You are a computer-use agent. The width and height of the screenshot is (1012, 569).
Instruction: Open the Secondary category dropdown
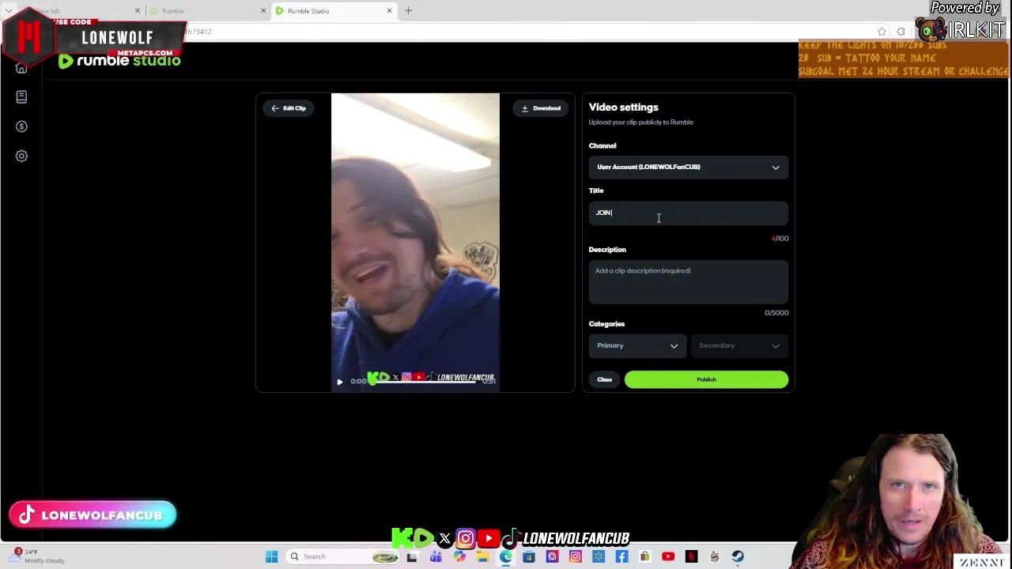point(739,345)
